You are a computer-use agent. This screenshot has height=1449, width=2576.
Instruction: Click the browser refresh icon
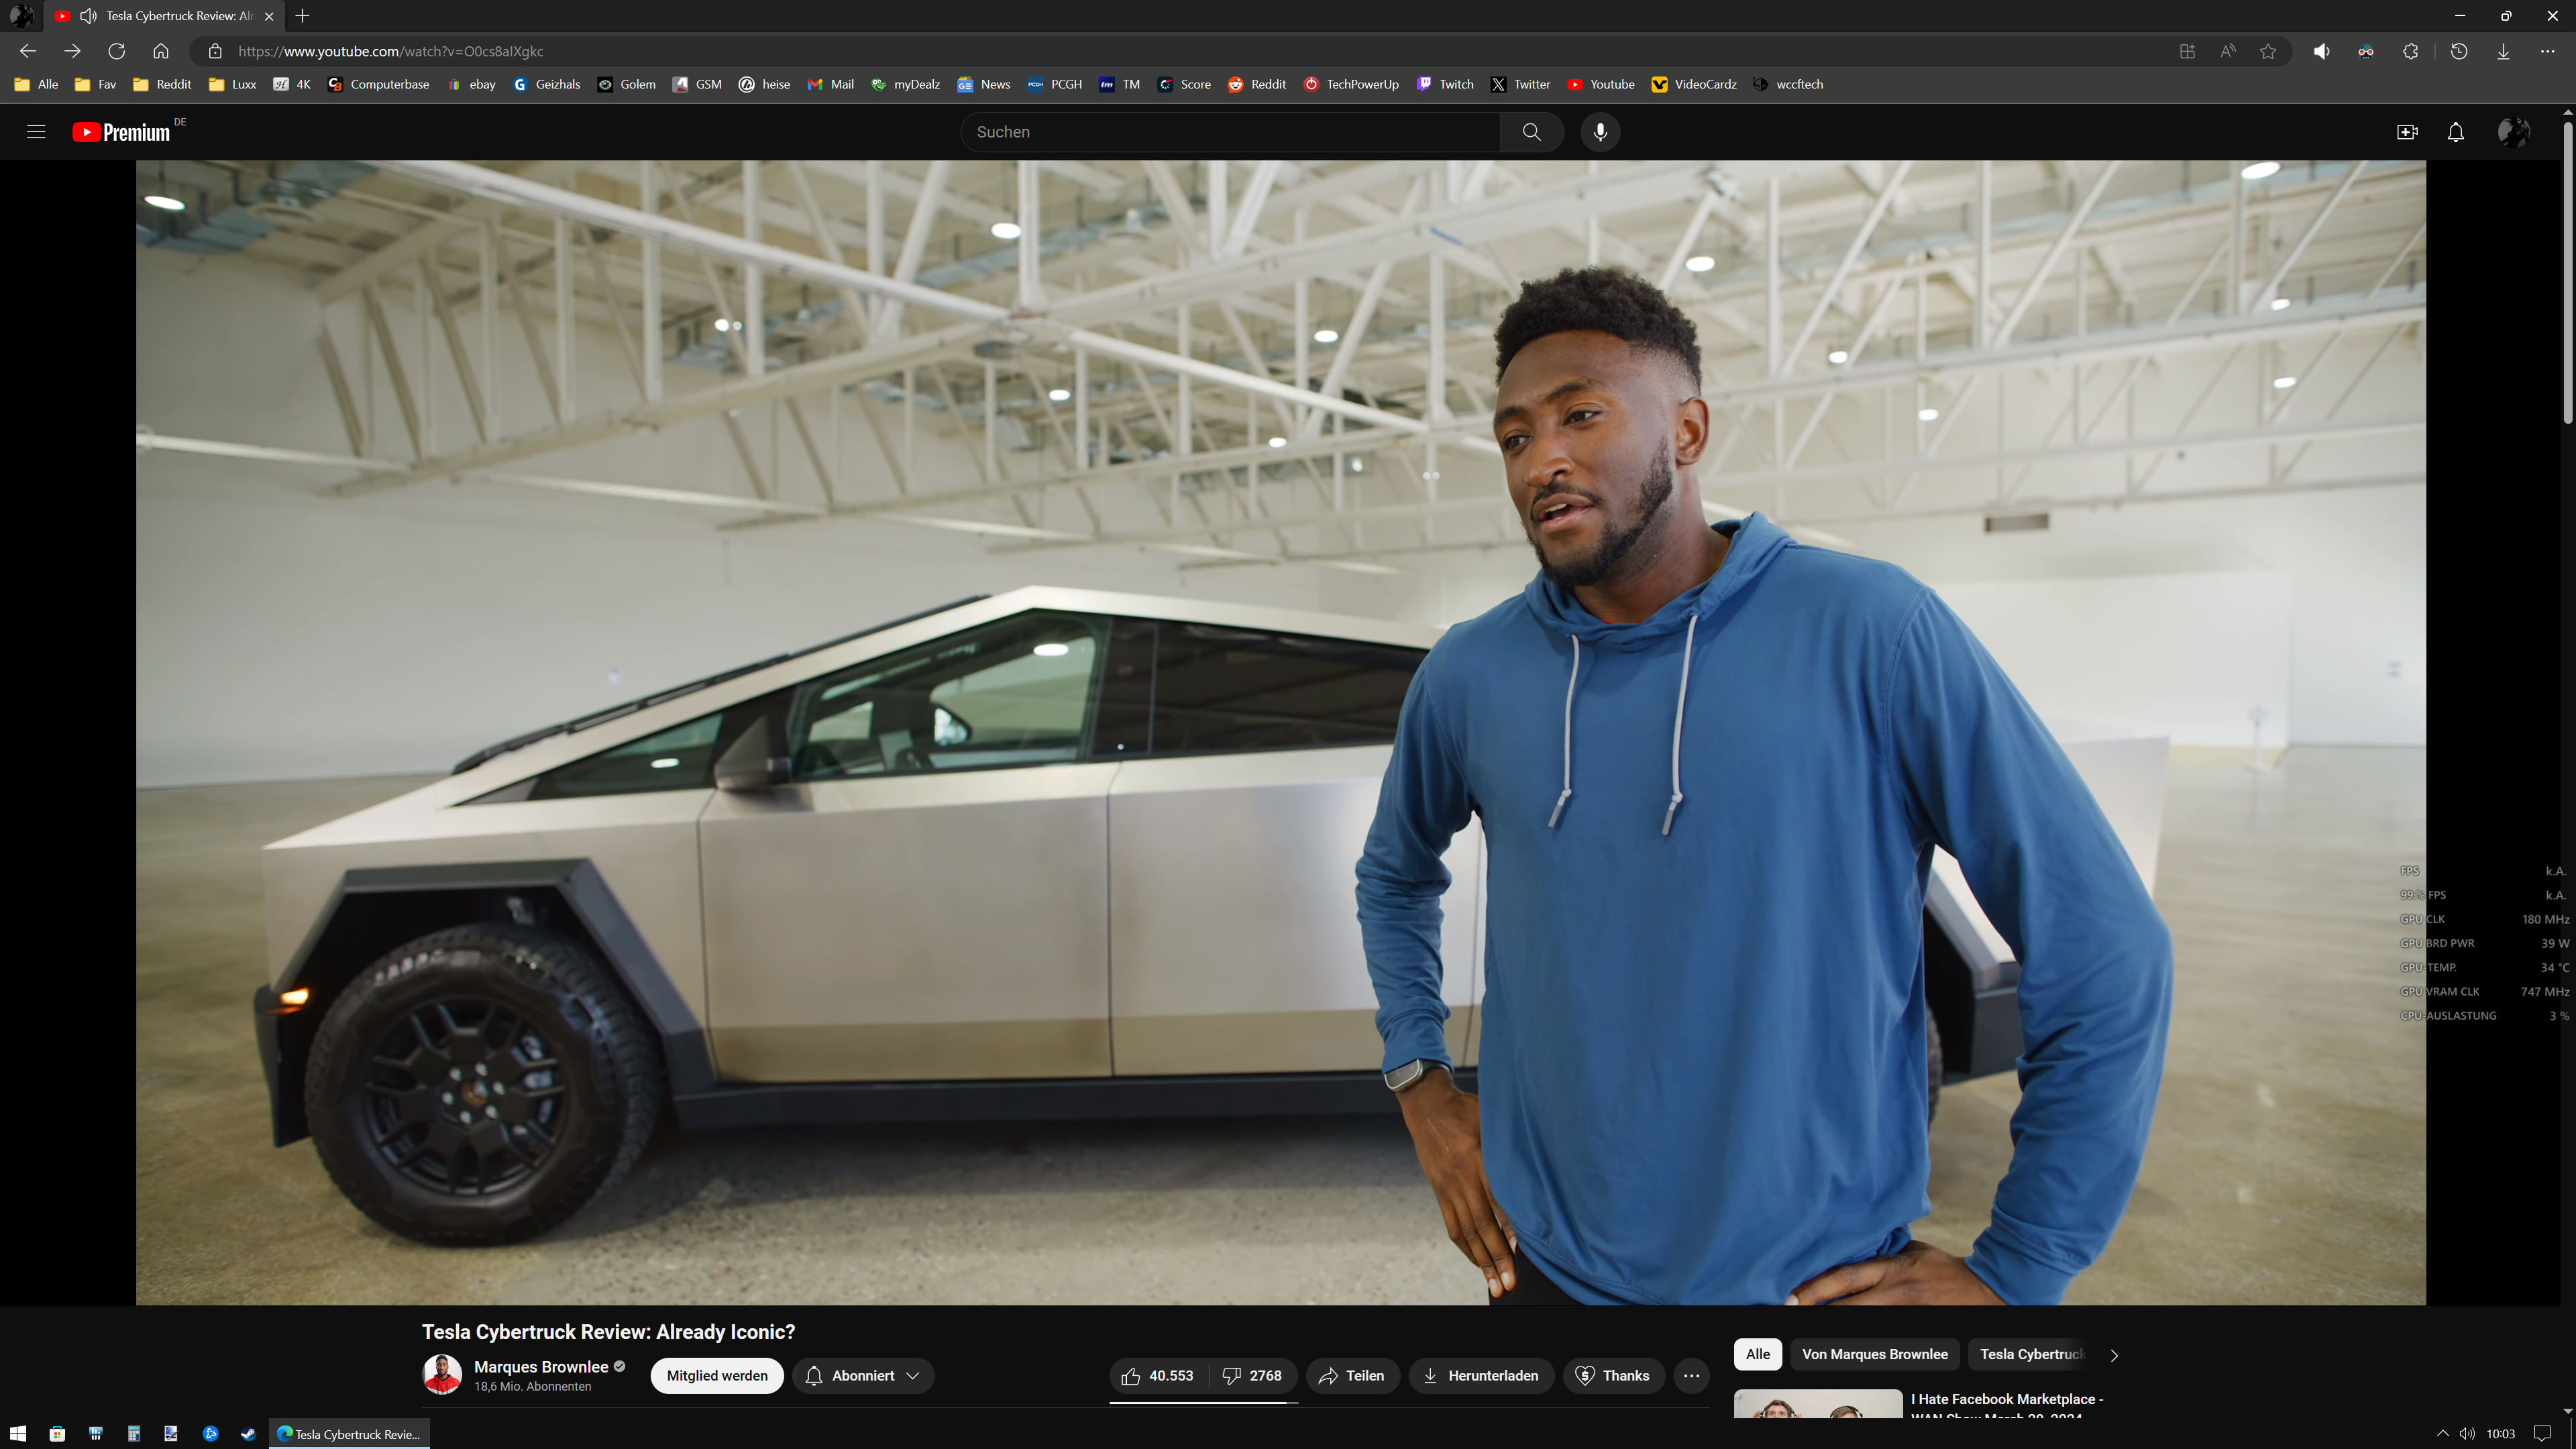pyautogui.click(x=116, y=51)
